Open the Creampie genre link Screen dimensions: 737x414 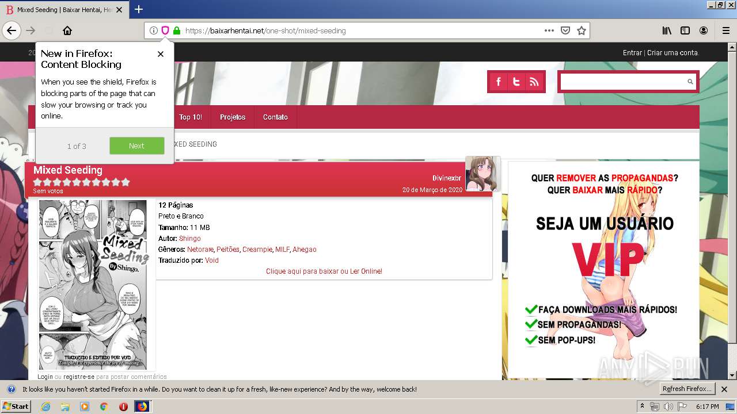click(257, 249)
